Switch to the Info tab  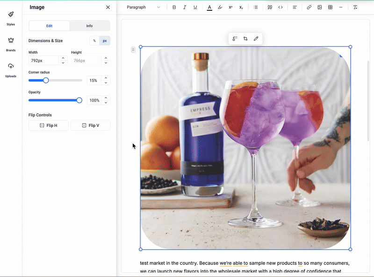coord(89,26)
